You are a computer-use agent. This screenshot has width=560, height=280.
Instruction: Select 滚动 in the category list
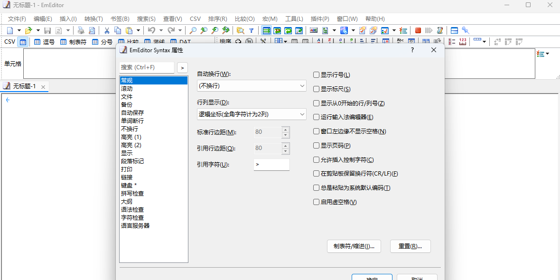pyautogui.click(x=127, y=89)
